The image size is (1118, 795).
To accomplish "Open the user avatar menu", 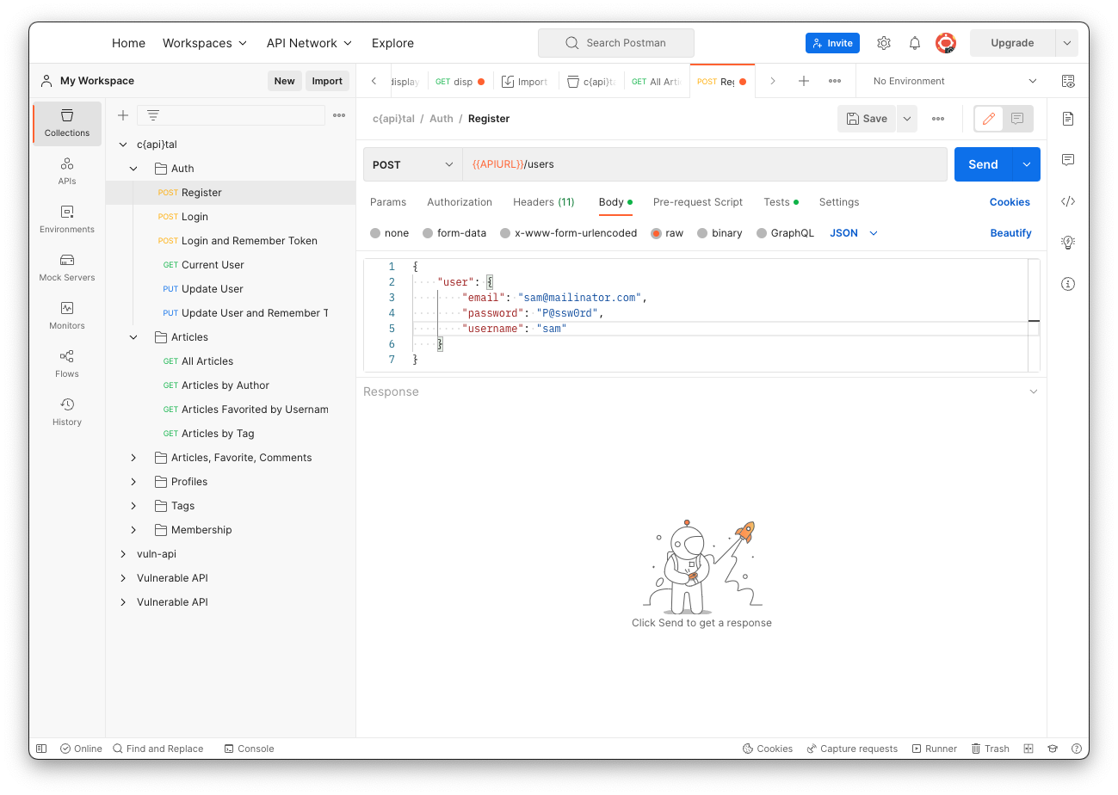I will point(946,43).
